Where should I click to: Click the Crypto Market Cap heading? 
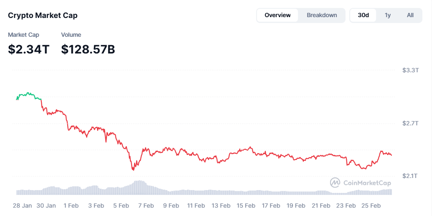coord(43,15)
